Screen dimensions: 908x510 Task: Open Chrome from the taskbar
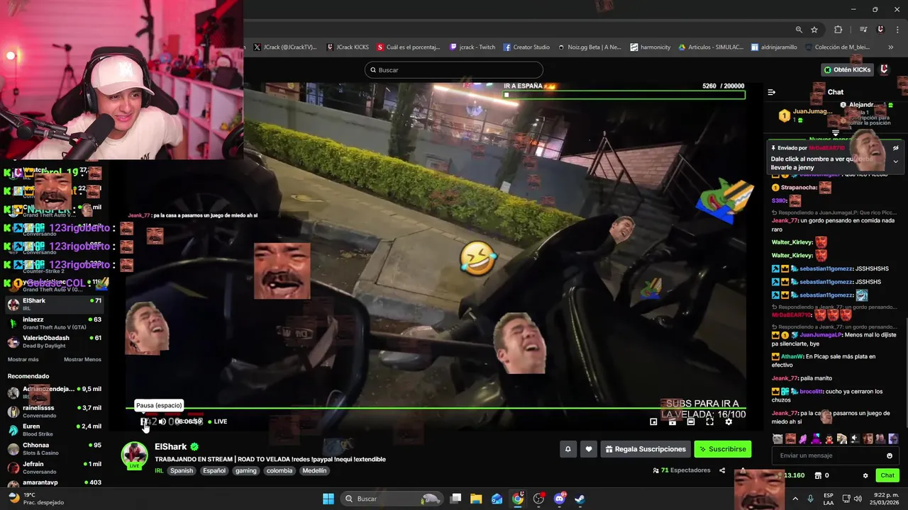click(518, 499)
